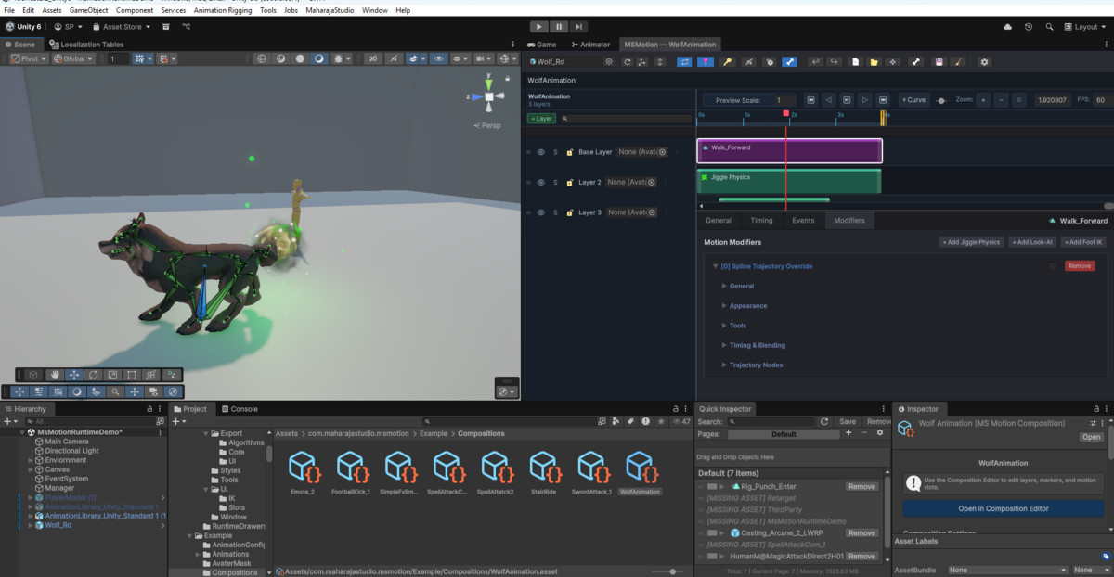This screenshot has height=577, width=1114.
Task: Select the Walk_Forward clip on timeline
Action: pos(789,150)
